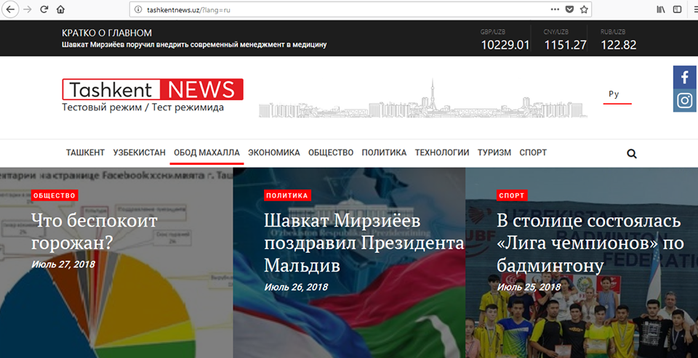Select the ОБОД МАХАЛЛА menu item
The height and width of the screenshot is (358, 698).
[x=206, y=152]
